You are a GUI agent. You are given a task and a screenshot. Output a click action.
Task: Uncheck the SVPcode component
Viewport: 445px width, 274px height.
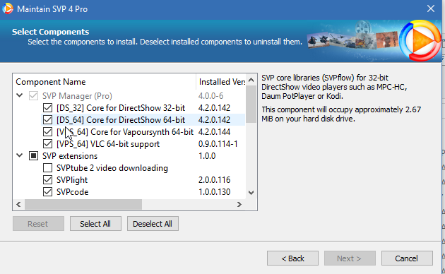pos(47,192)
